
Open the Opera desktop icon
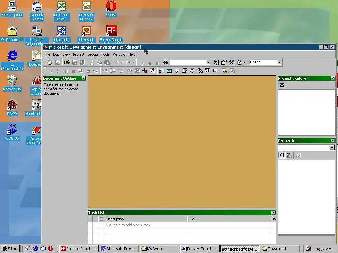click(x=111, y=9)
